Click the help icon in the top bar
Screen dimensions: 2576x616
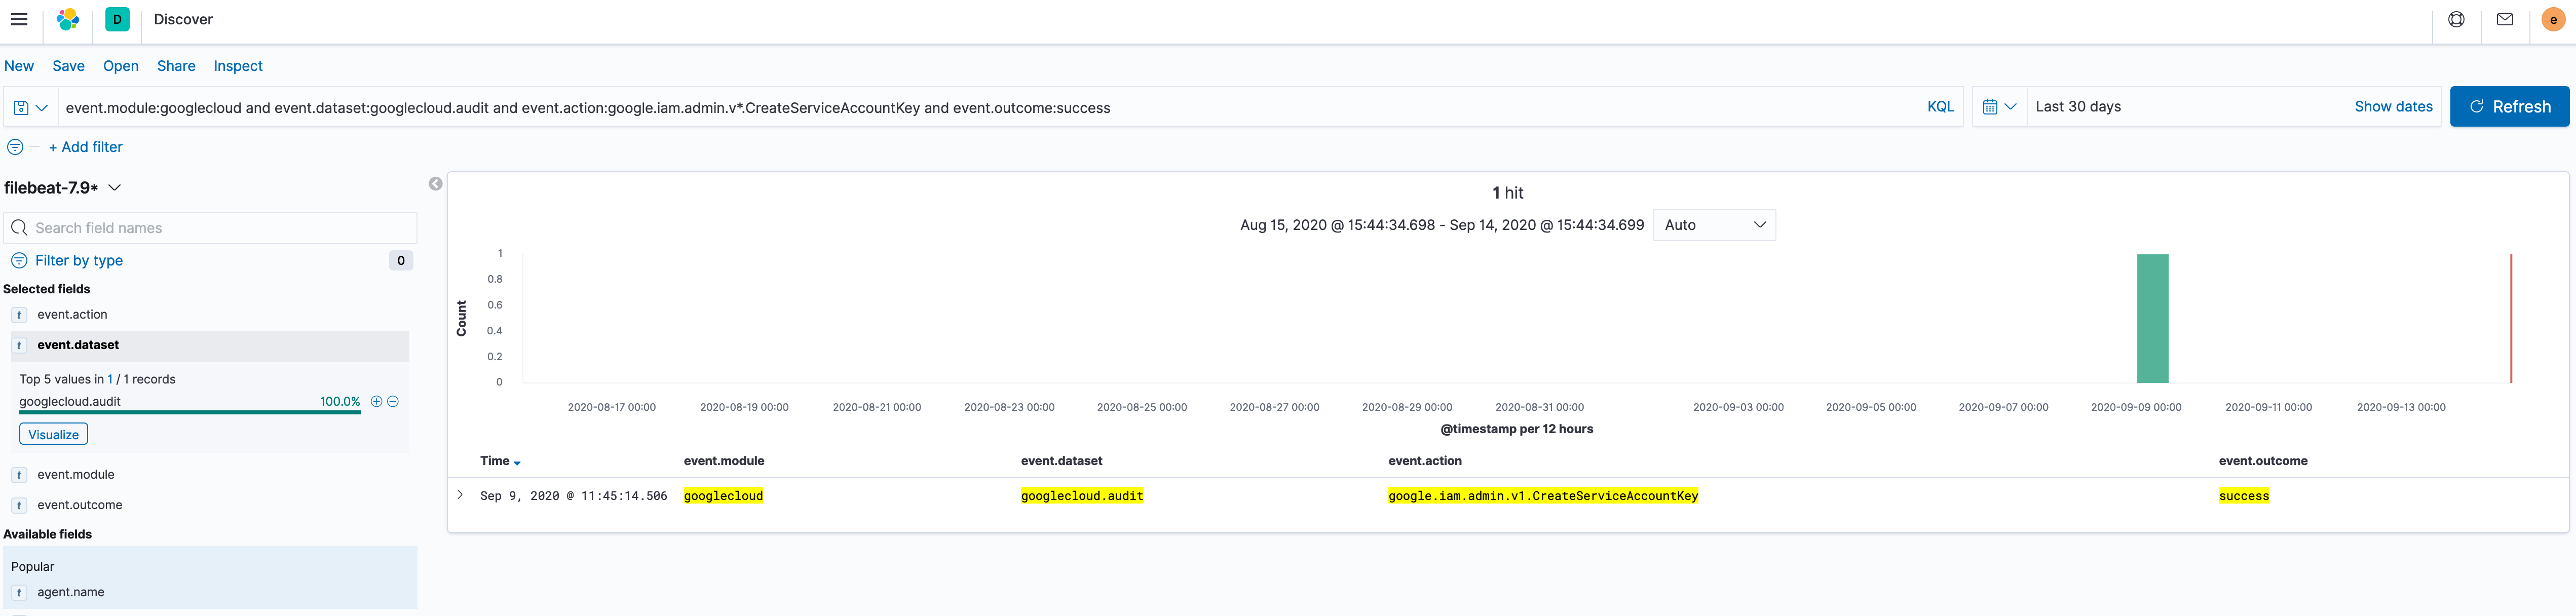2456,19
